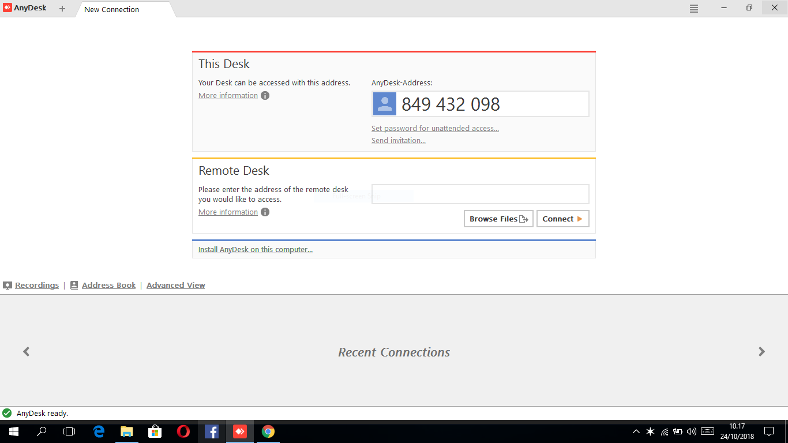The height and width of the screenshot is (443, 788).
Task: Click the user avatar beside the AnyDesk address
Action: [x=385, y=104]
